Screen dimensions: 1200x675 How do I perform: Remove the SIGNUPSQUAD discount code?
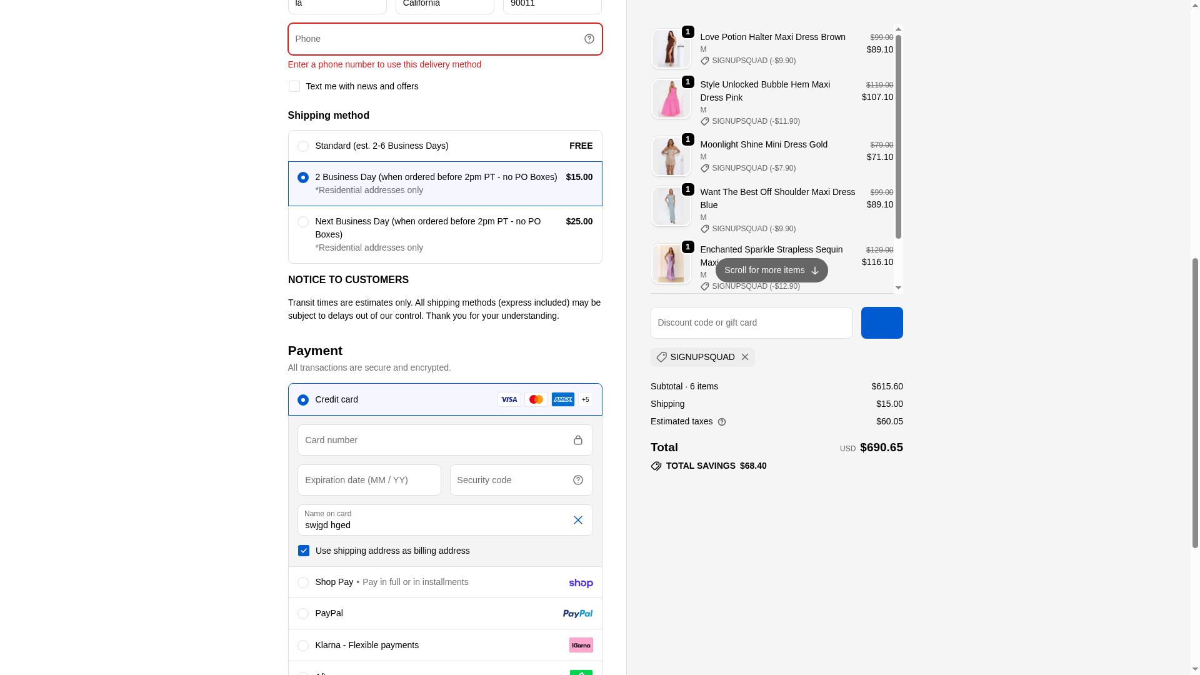click(x=744, y=357)
